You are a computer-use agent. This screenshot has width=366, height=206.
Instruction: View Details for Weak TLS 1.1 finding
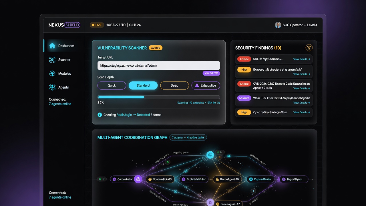pyautogui.click(x=302, y=103)
